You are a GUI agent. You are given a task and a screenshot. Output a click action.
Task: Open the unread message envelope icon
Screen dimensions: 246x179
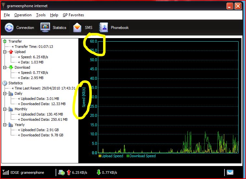(230, 172)
